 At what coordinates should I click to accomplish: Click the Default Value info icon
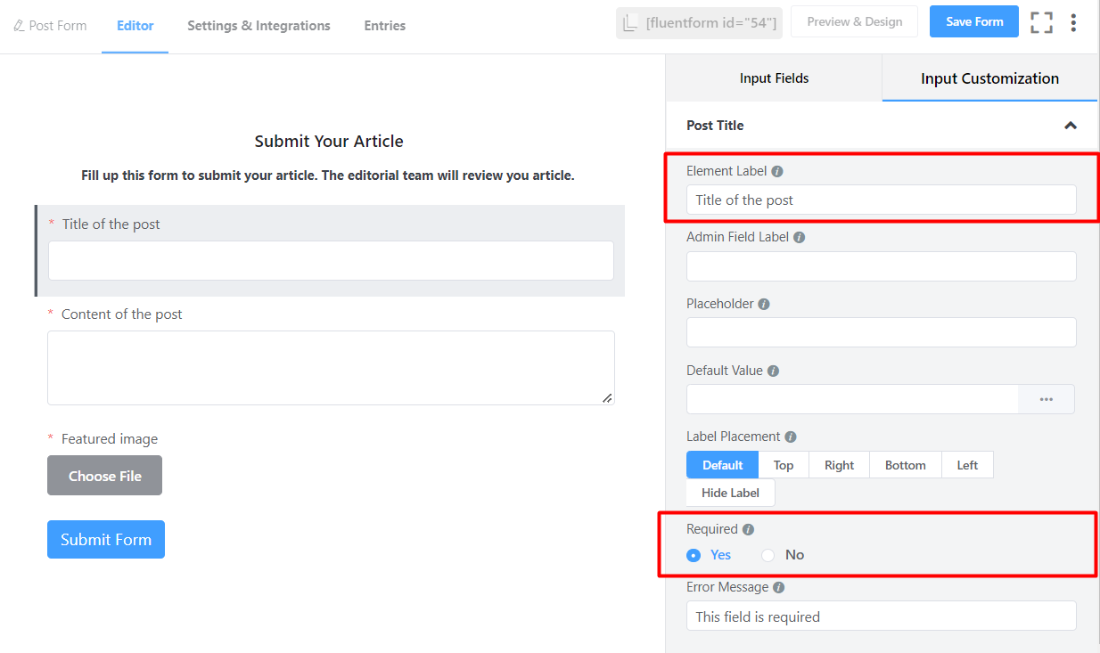[773, 371]
